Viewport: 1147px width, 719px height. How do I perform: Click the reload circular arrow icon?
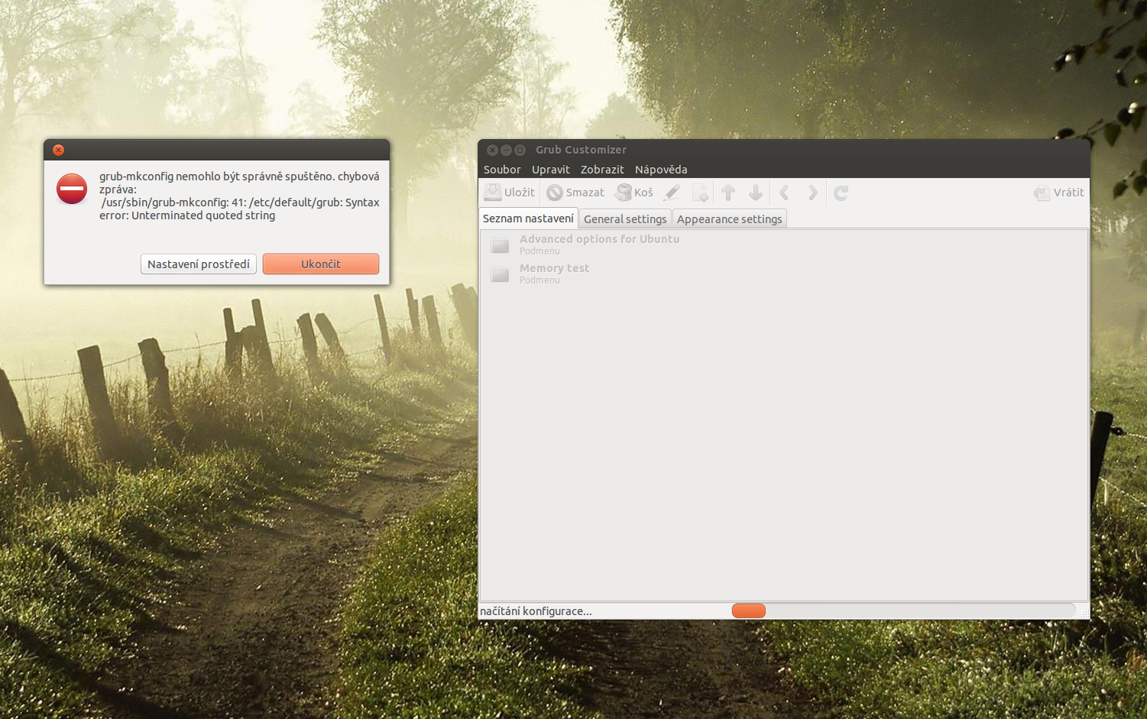[841, 193]
